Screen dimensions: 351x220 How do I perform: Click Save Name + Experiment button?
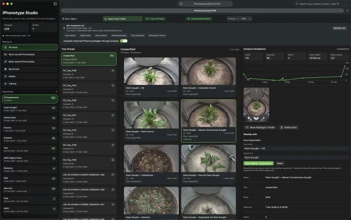pyautogui.click(x=258, y=163)
